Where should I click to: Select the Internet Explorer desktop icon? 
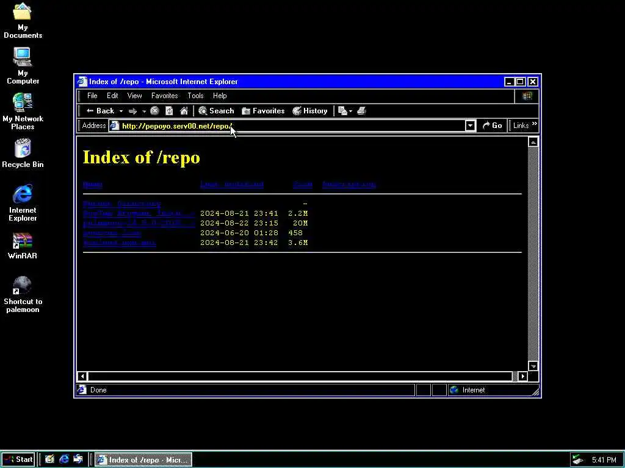pos(23,202)
